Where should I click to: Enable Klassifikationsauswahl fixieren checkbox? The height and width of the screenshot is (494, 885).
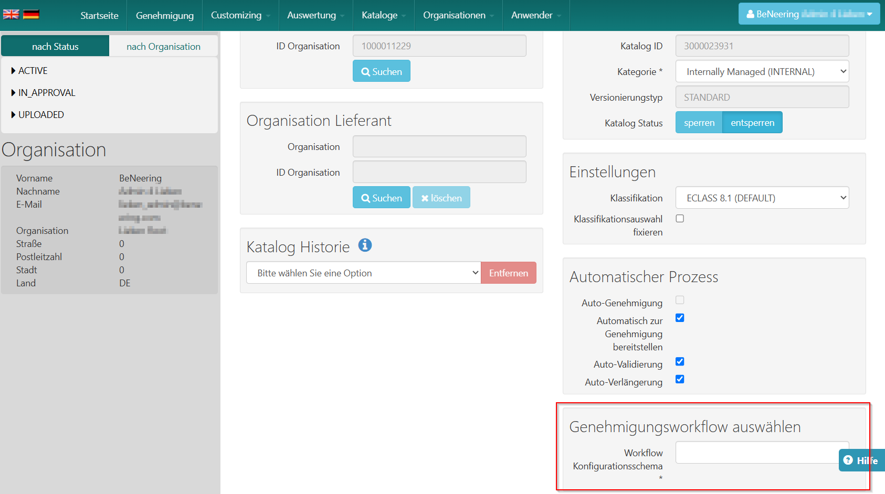(680, 219)
